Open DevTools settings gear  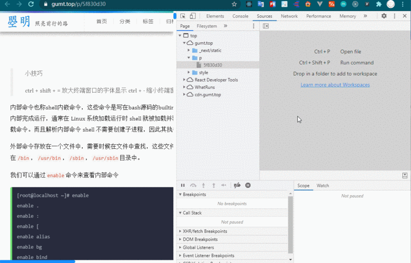pyautogui.click(x=384, y=16)
